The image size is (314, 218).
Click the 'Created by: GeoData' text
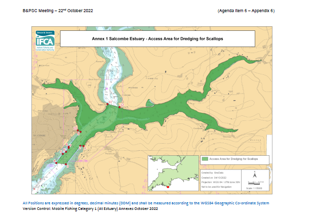[x=212, y=172]
